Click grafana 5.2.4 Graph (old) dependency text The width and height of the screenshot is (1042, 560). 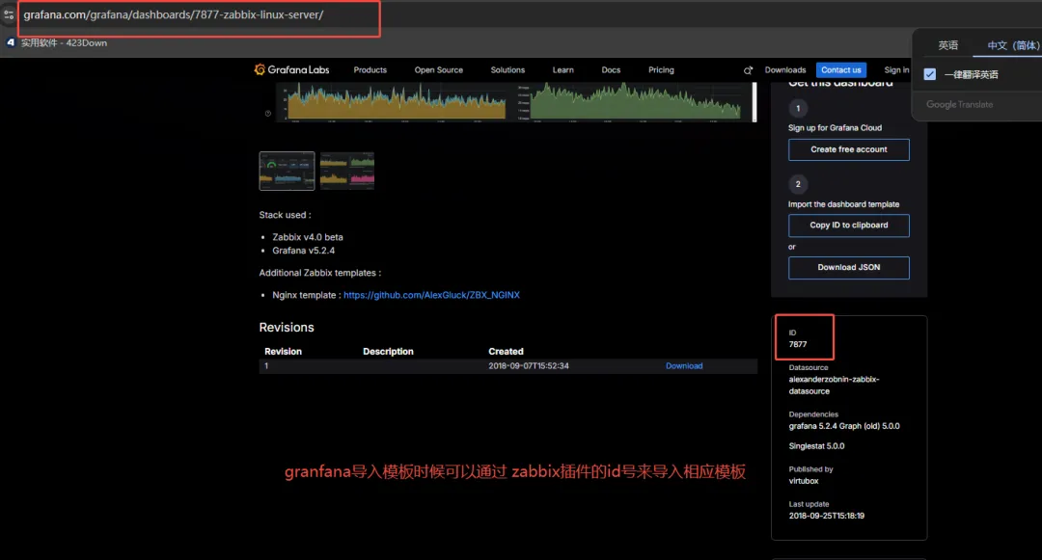pyautogui.click(x=844, y=426)
